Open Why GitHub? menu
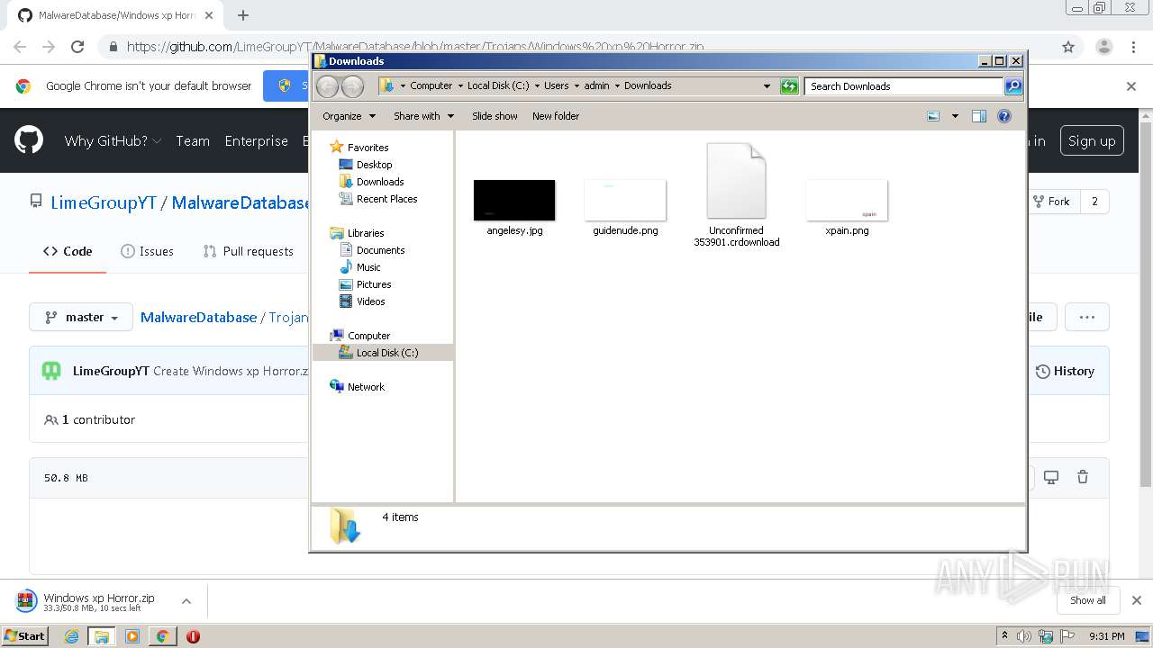Image resolution: width=1153 pixels, height=648 pixels. click(113, 141)
